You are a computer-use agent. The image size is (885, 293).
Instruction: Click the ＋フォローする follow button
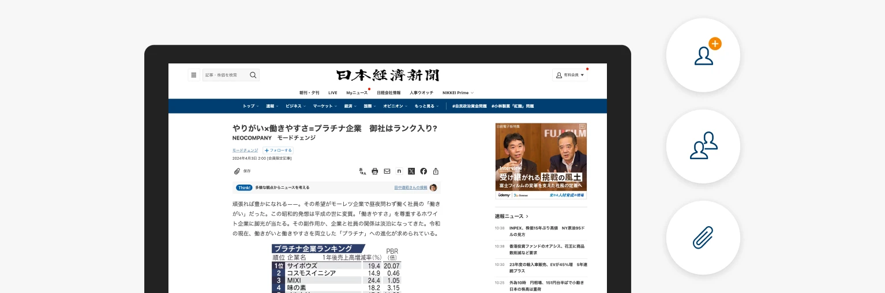coord(278,150)
